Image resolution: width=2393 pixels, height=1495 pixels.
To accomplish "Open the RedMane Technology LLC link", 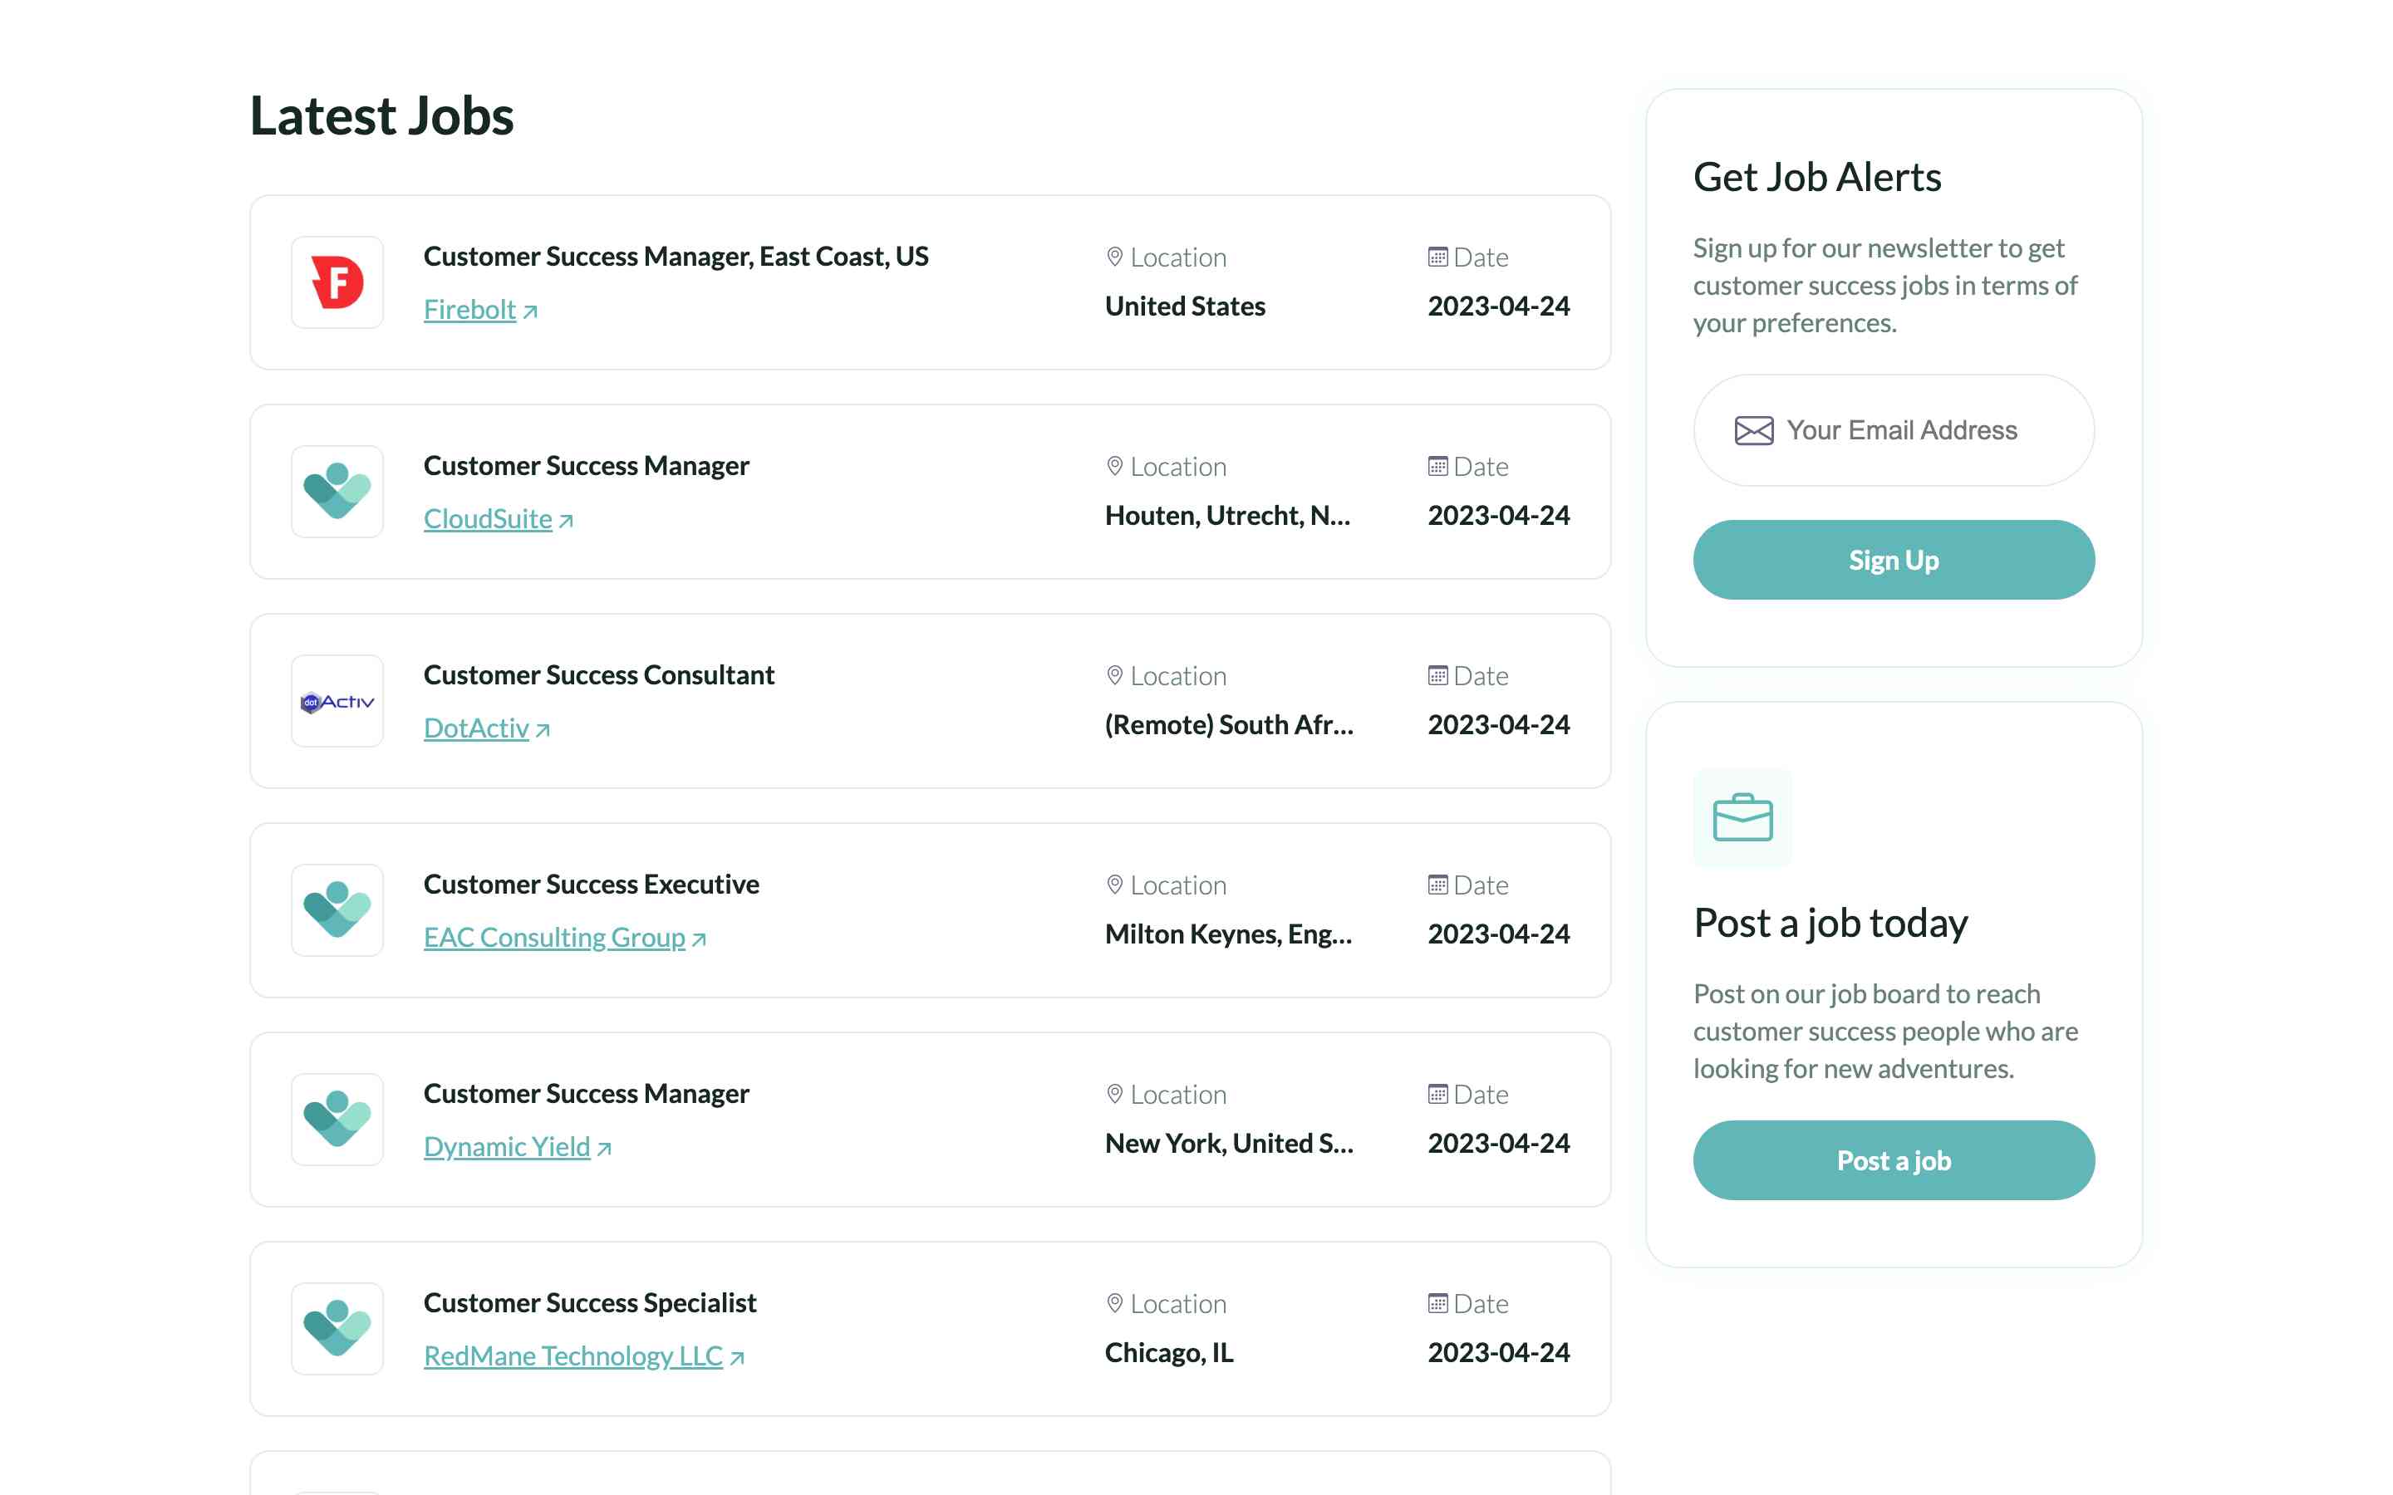I will [572, 1355].
